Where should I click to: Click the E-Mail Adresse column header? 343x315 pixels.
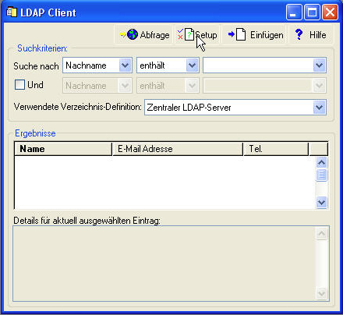coord(178,149)
